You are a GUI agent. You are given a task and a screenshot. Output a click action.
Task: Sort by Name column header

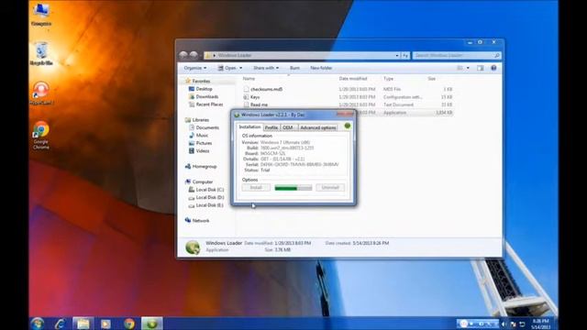coord(249,79)
